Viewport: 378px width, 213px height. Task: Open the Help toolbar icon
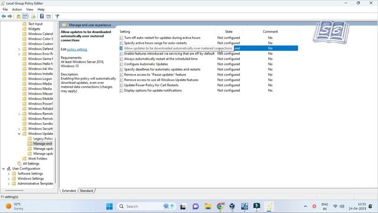click(42, 17)
